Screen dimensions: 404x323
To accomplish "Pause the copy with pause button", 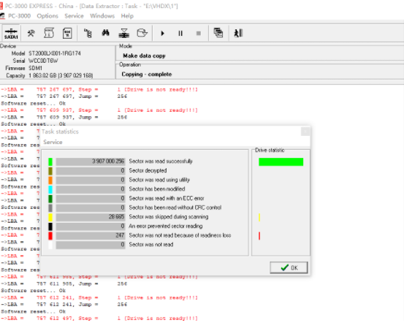I will 180,34.
